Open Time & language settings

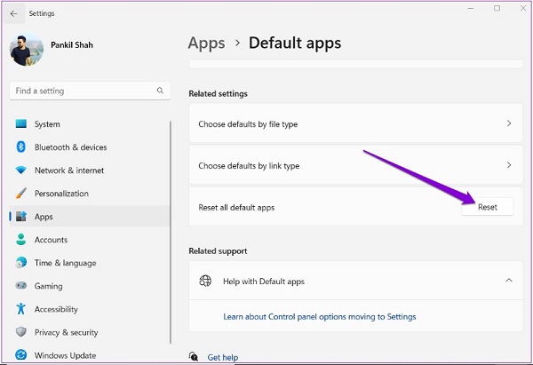(x=90, y=263)
